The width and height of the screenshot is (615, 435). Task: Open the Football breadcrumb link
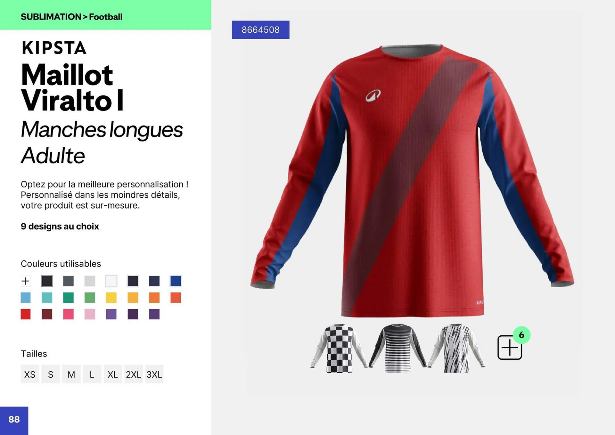click(x=106, y=17)
